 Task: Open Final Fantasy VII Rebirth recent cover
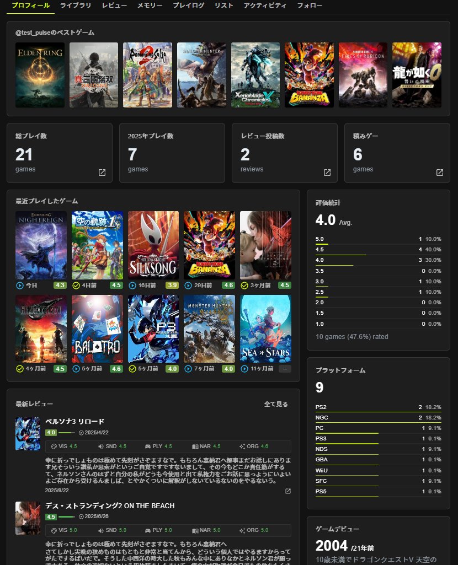pyautogui.click(x=41, y=329)
